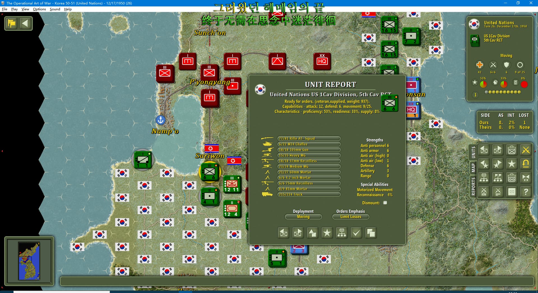Click the unit card panel icon

click(x=512, y=192)
